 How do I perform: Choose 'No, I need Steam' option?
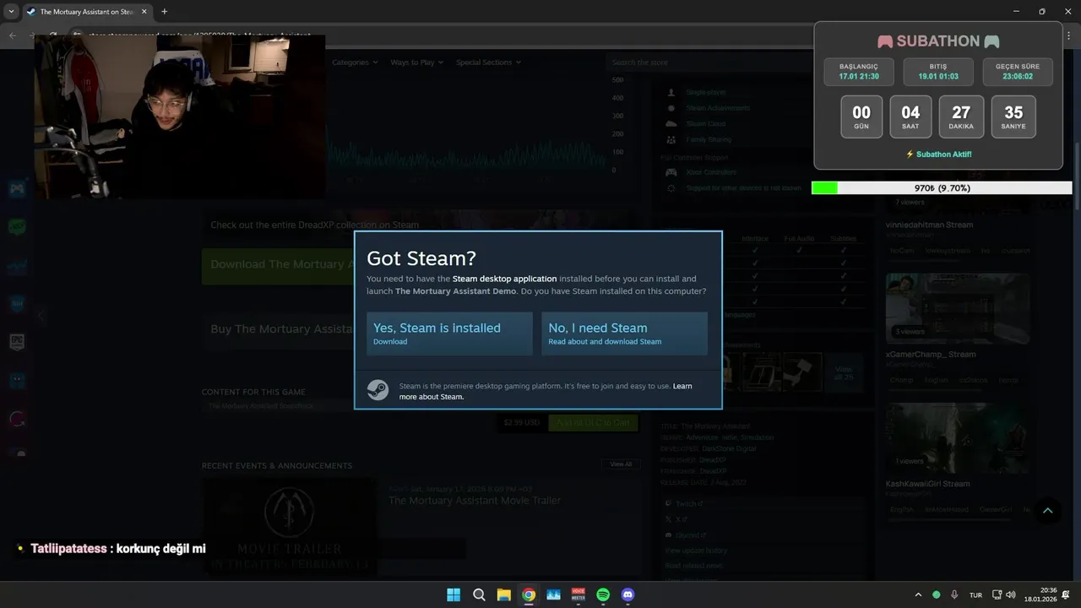[624, 334]
